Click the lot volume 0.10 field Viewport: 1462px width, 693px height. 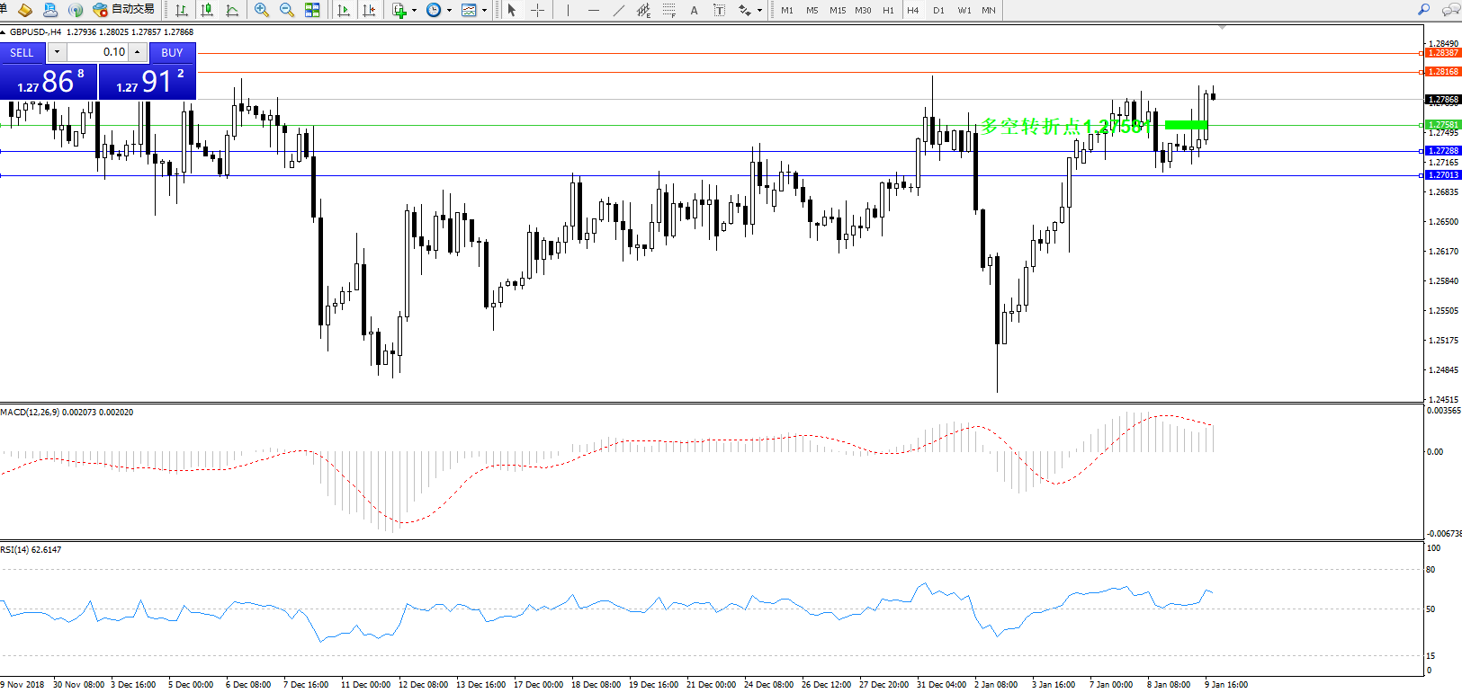coord(98,52)
